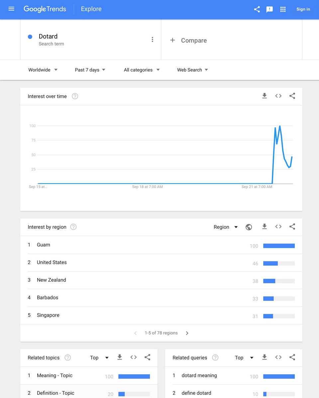Download Interest by region data

point(265,227)
